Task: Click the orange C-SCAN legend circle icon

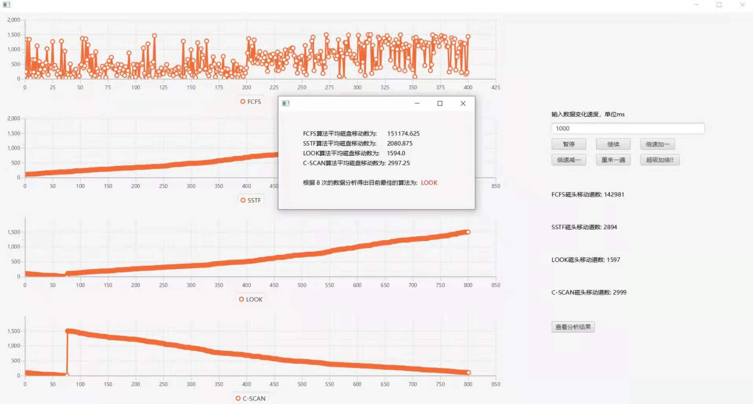Action: pos(237,398)
